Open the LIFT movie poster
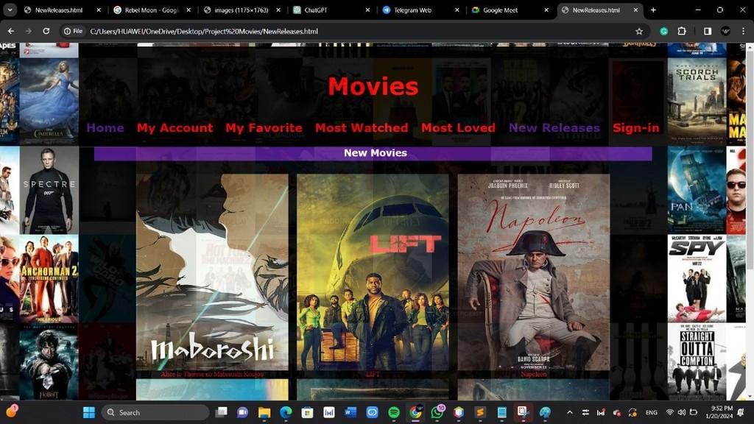Image resolution: width=754 pixels, height=424 pixels. point(373,272)
